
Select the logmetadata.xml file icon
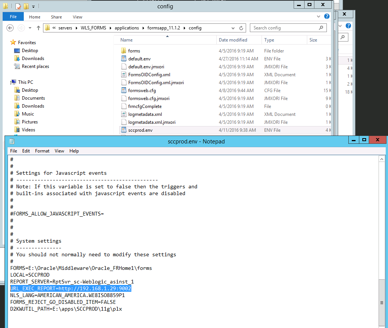pos(124,114)
